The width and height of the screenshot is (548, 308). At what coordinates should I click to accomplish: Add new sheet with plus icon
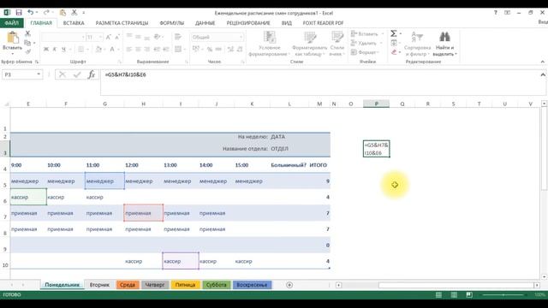289,285
